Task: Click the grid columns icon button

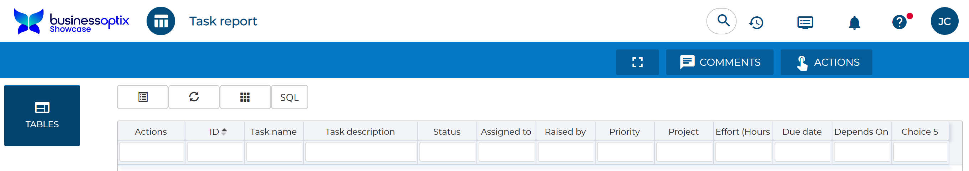Action: [245, 97]
